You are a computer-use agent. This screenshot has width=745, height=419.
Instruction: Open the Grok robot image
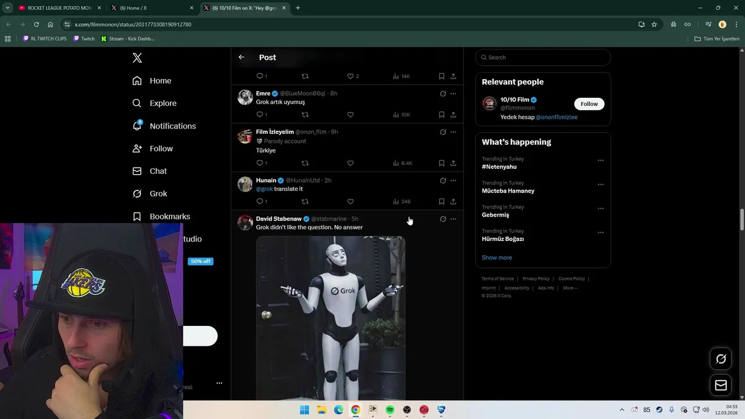point(331,318)
